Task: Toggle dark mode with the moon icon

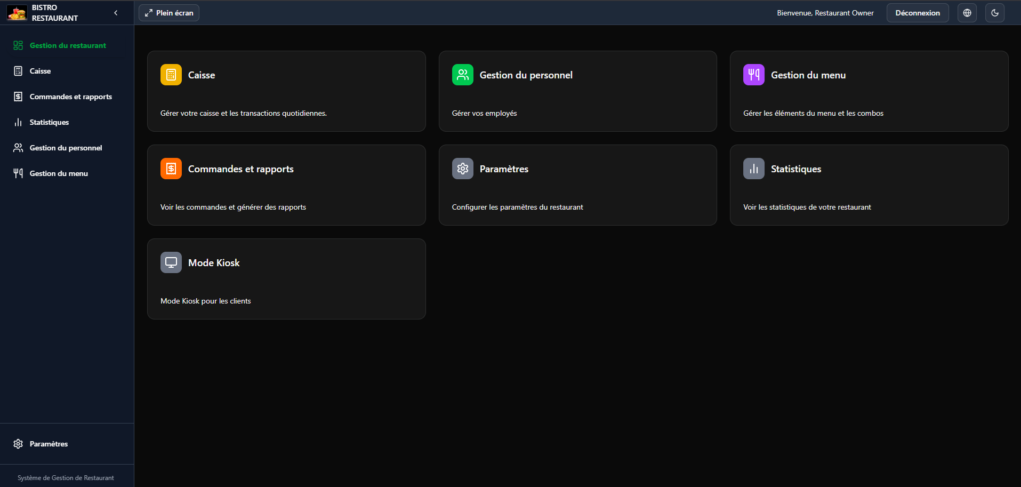Action: coord(994,12)
